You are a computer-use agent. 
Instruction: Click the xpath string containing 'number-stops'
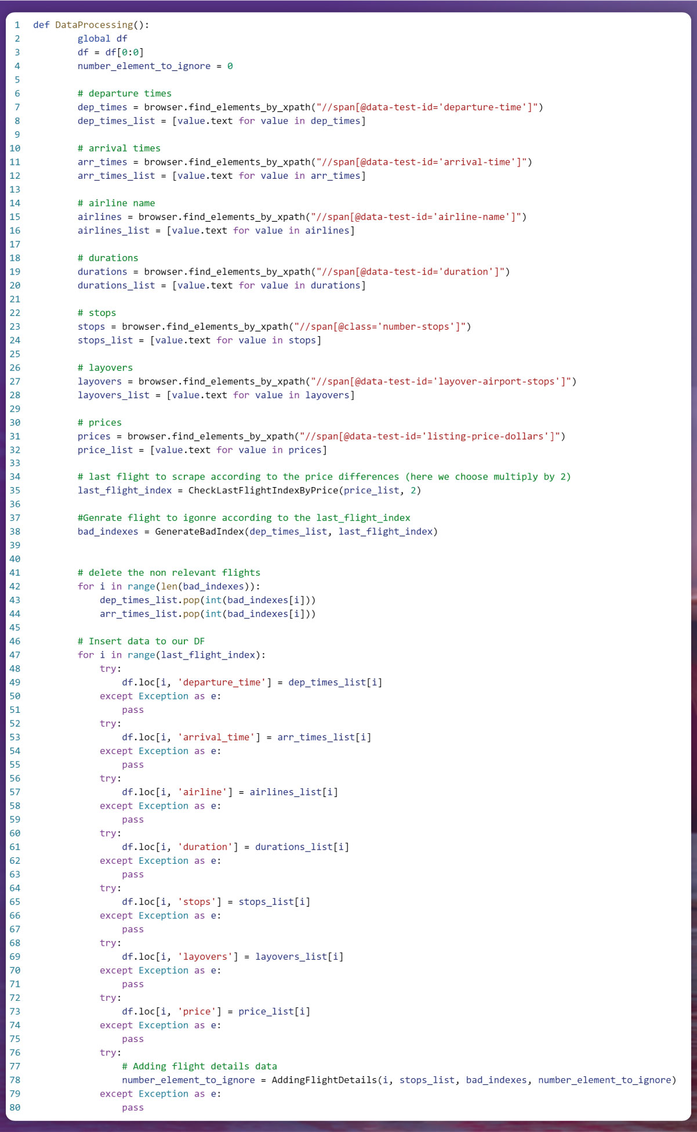380,327
